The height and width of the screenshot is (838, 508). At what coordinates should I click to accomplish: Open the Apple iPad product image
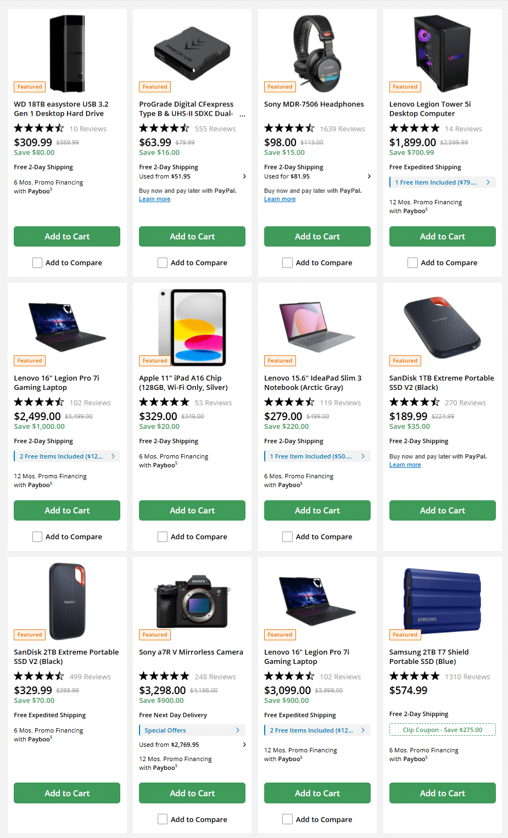click(192, 327)
